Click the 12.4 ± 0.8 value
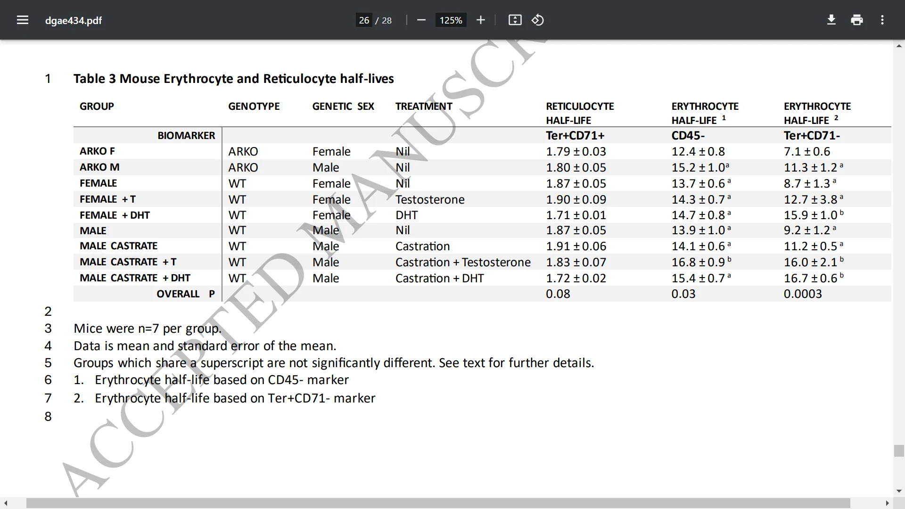 [698, 152]
